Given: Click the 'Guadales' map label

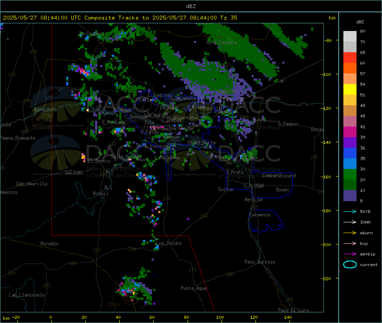Looking at the screenshot, I should pyautogui.click(x=227, y=91).
